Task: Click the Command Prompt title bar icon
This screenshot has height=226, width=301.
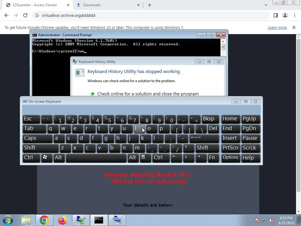Action: click(35, 35)
